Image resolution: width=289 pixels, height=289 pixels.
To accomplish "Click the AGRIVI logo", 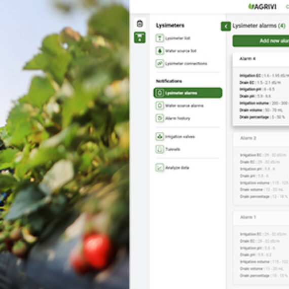I will (263, 7).
